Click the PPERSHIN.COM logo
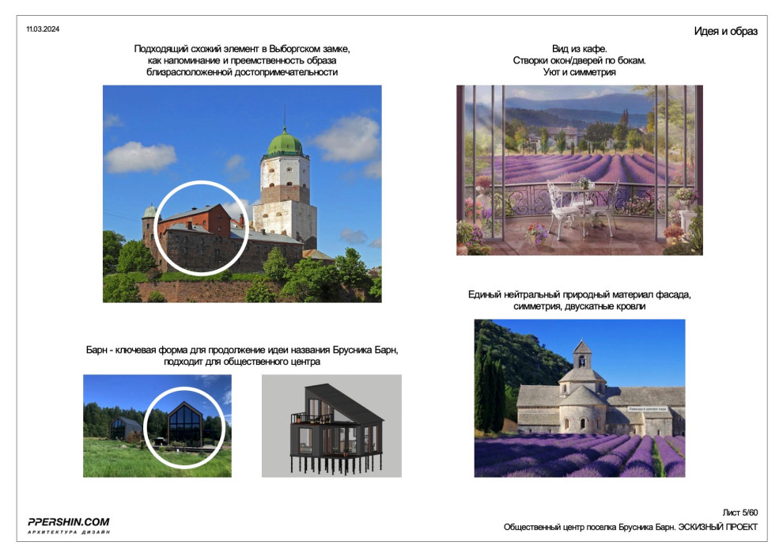Image resolution: width=783 pixels, height=557 pixels. 69,521
